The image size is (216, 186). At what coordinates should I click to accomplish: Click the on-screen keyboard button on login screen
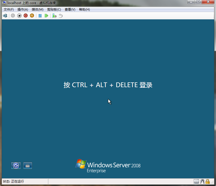tap(28, 166)
